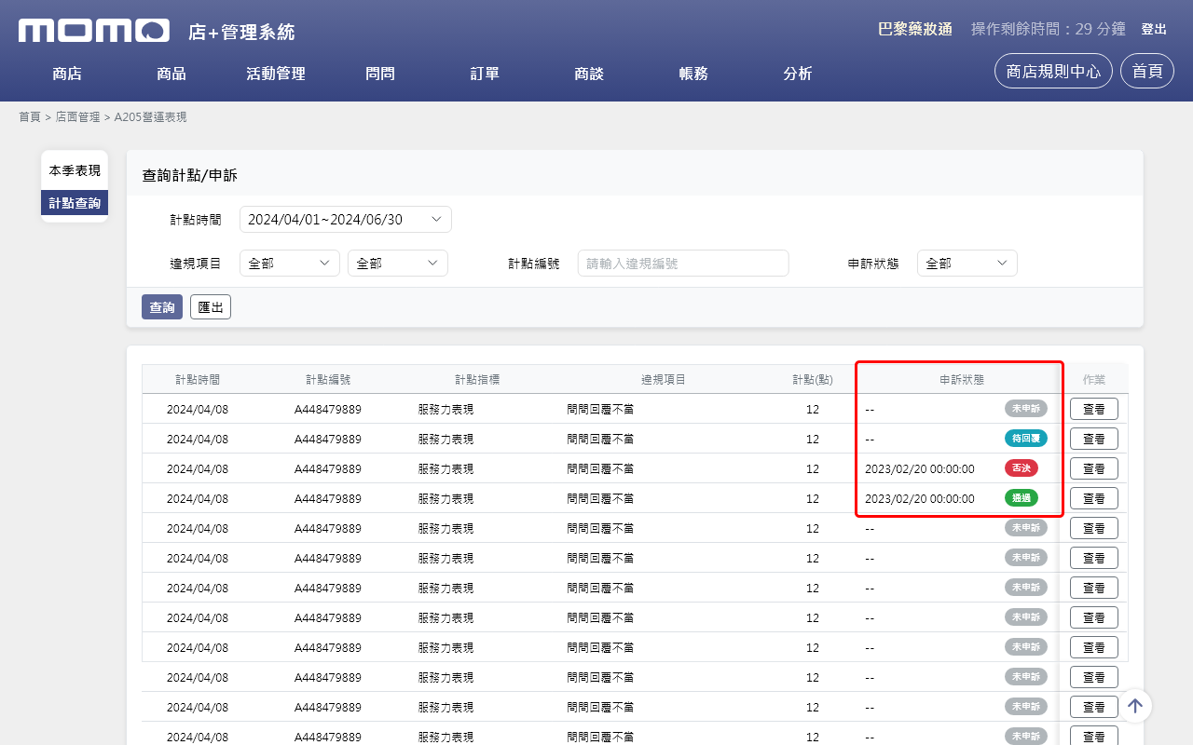Click 店面管理 in the breadcrumb
Viewport: 1193px width, 745px height.
[x=77, y=117]
